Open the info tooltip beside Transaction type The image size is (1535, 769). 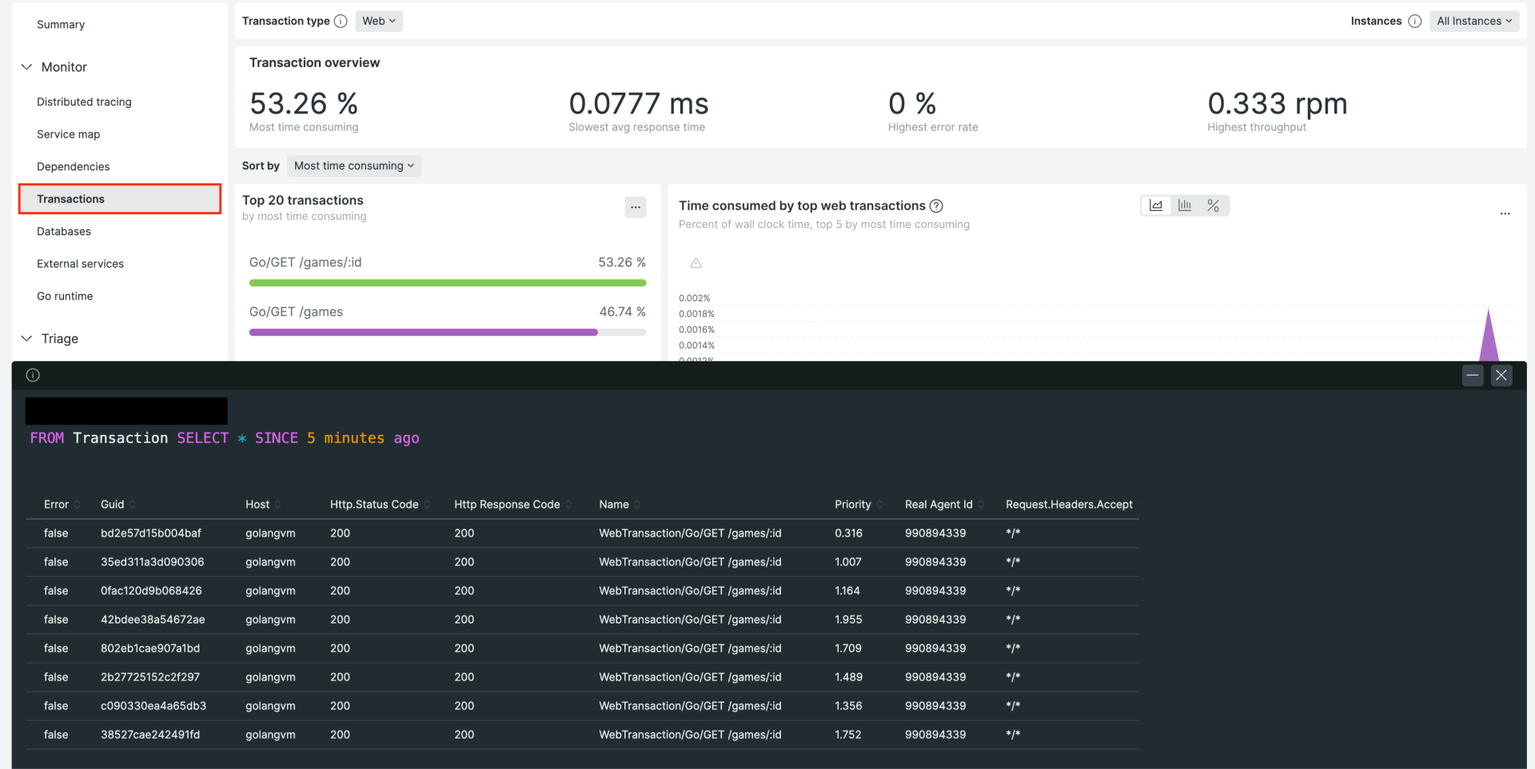(x=341, y=21)
